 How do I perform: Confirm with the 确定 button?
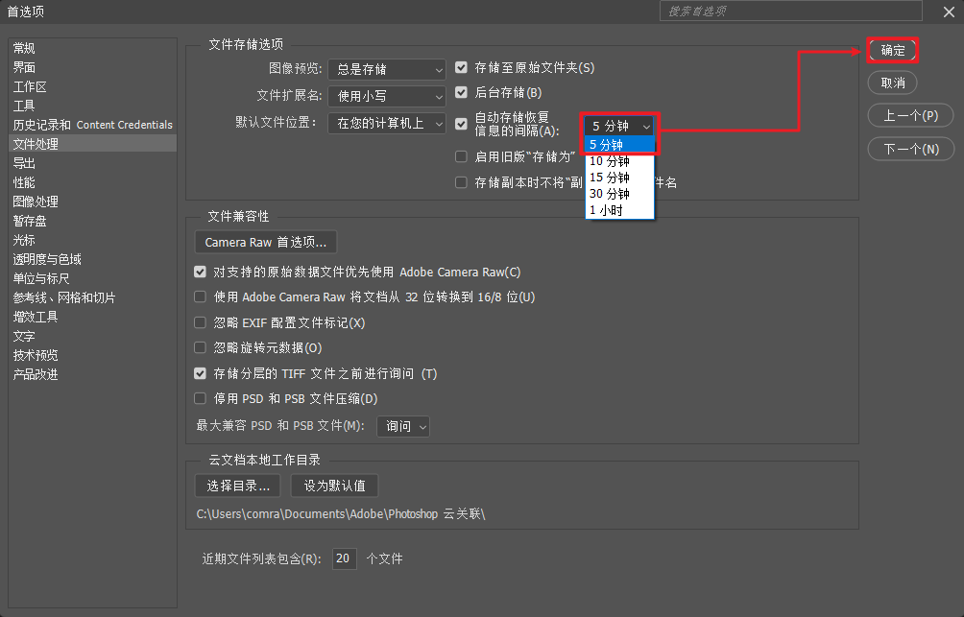(x=893, y=51)
